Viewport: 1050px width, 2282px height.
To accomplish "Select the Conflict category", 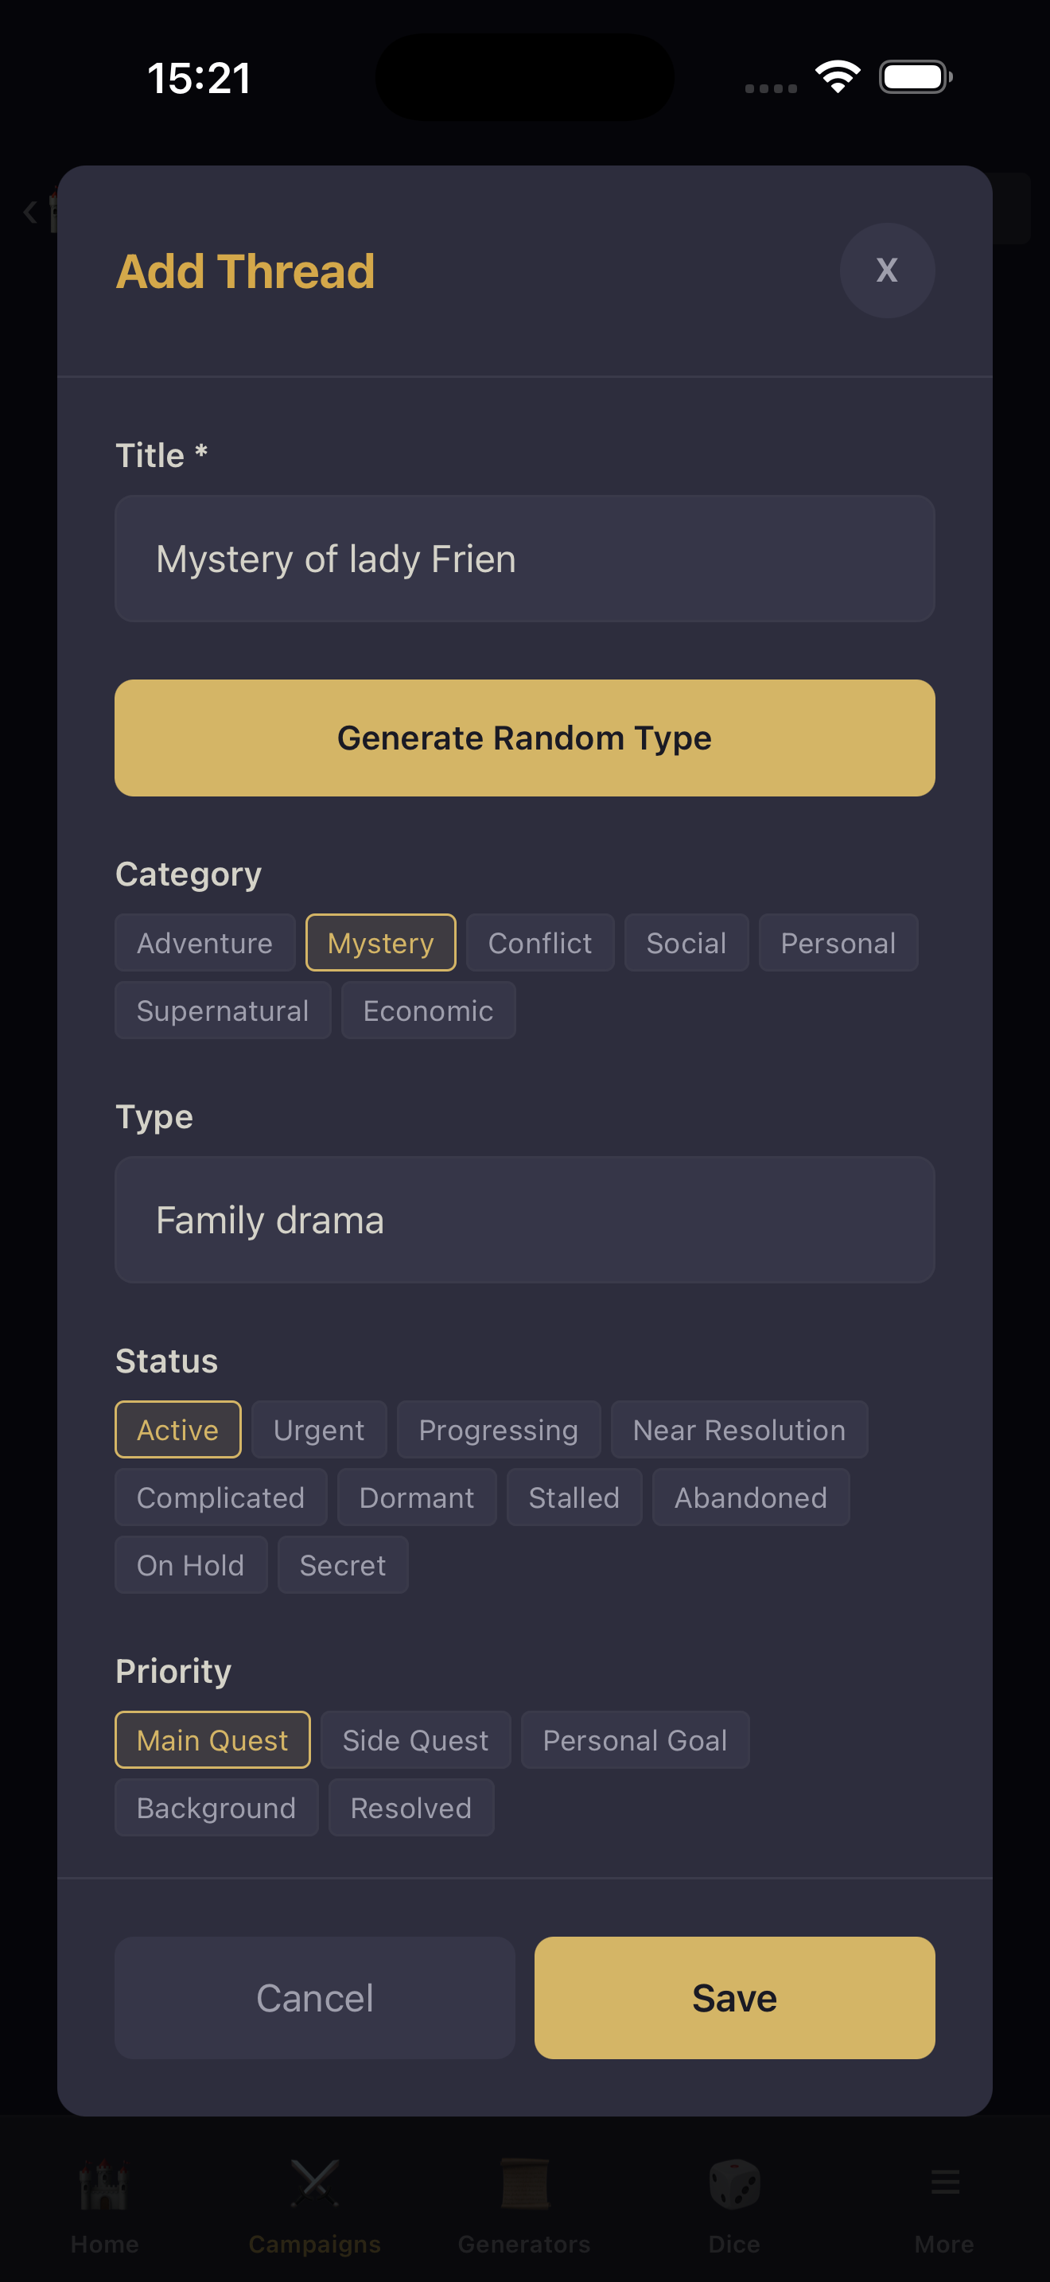I will point(540,941).
